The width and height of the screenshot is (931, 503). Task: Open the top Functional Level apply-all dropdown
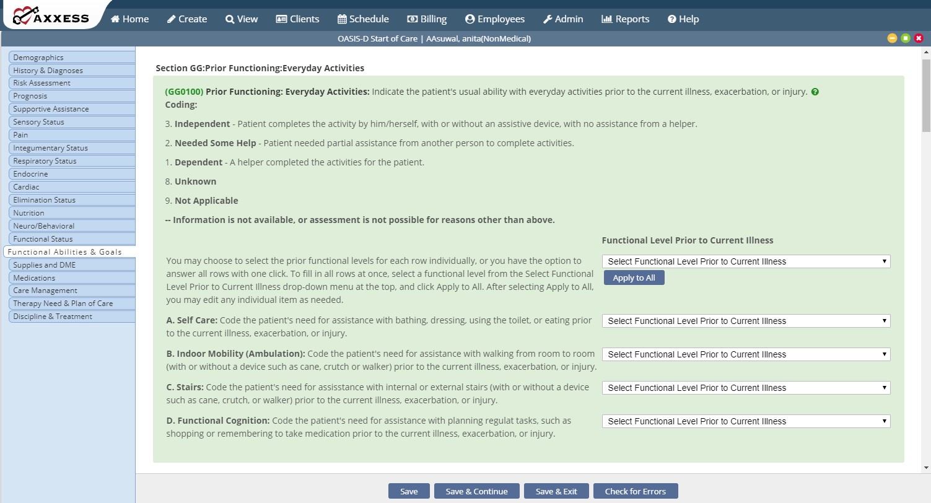click(x=746, y=261)
